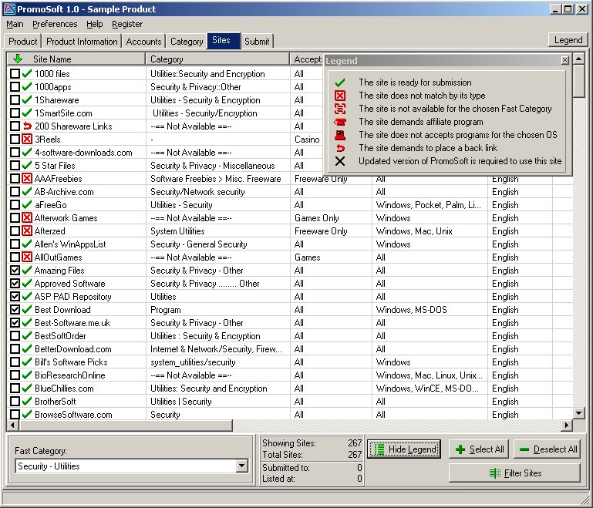Check the Allen's WinAppsList checkbox
The height and width of the screenshot is (508, 593).
[15, 244]
